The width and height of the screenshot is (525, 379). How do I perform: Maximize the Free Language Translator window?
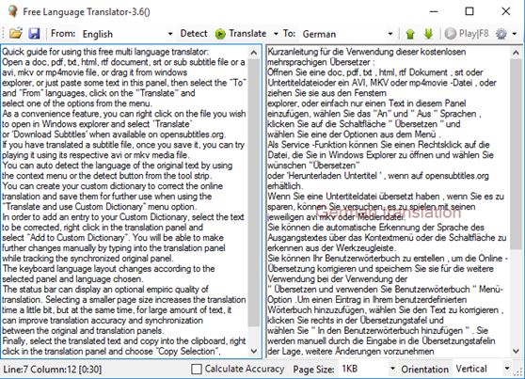point(469,11)
